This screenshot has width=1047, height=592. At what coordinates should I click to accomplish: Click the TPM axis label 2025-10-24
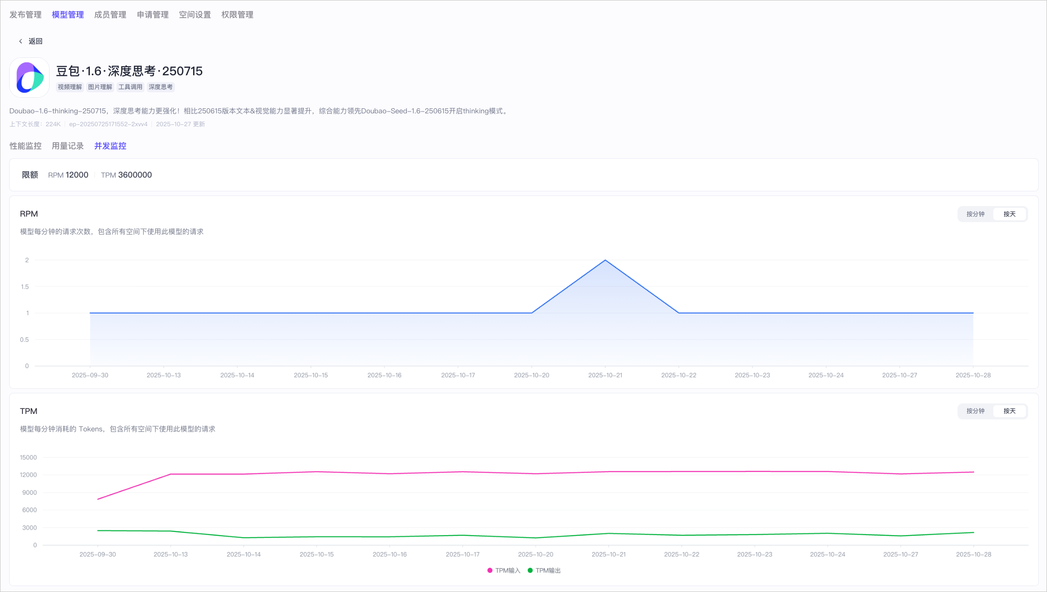click(x=828, y=554)
